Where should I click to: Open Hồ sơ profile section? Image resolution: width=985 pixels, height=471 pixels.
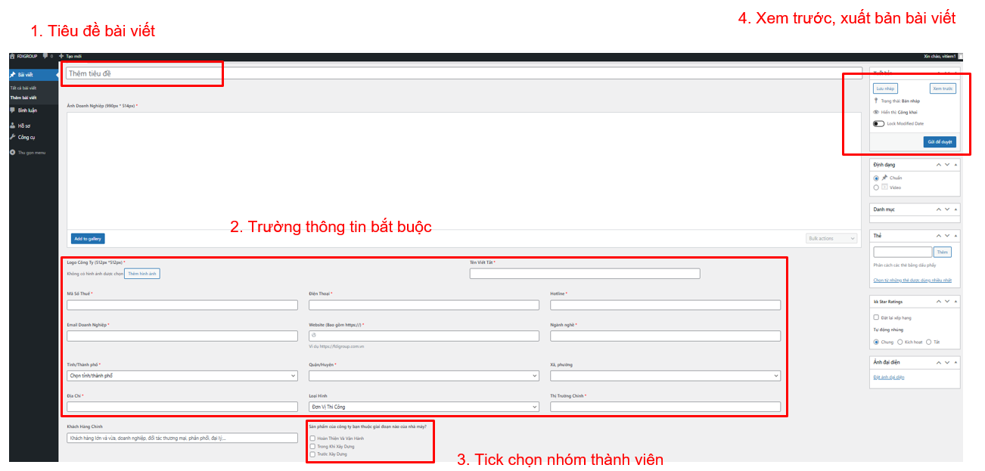[23, 126]
